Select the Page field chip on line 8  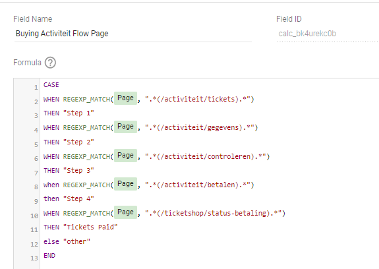click(125, 184)
